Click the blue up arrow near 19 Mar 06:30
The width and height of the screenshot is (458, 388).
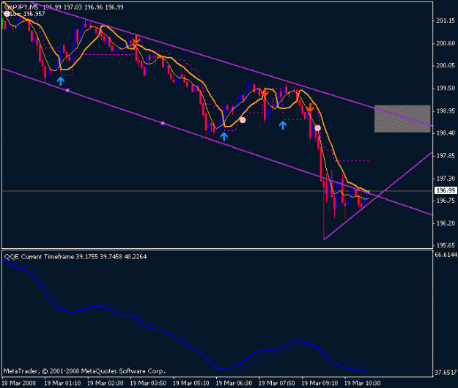pyautogui.click(x=224, y=136)
